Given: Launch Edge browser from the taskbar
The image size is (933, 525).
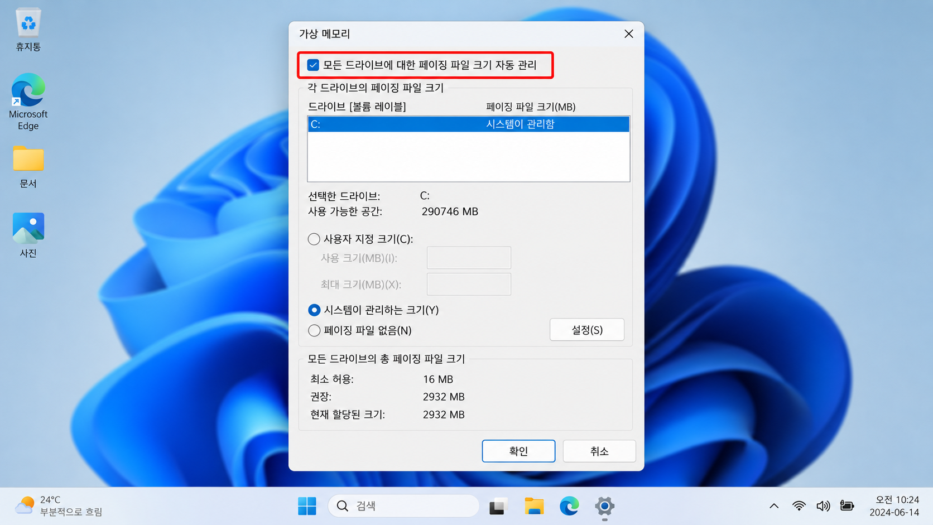Looking at the screenshot, I should click(x=569, y=506).
